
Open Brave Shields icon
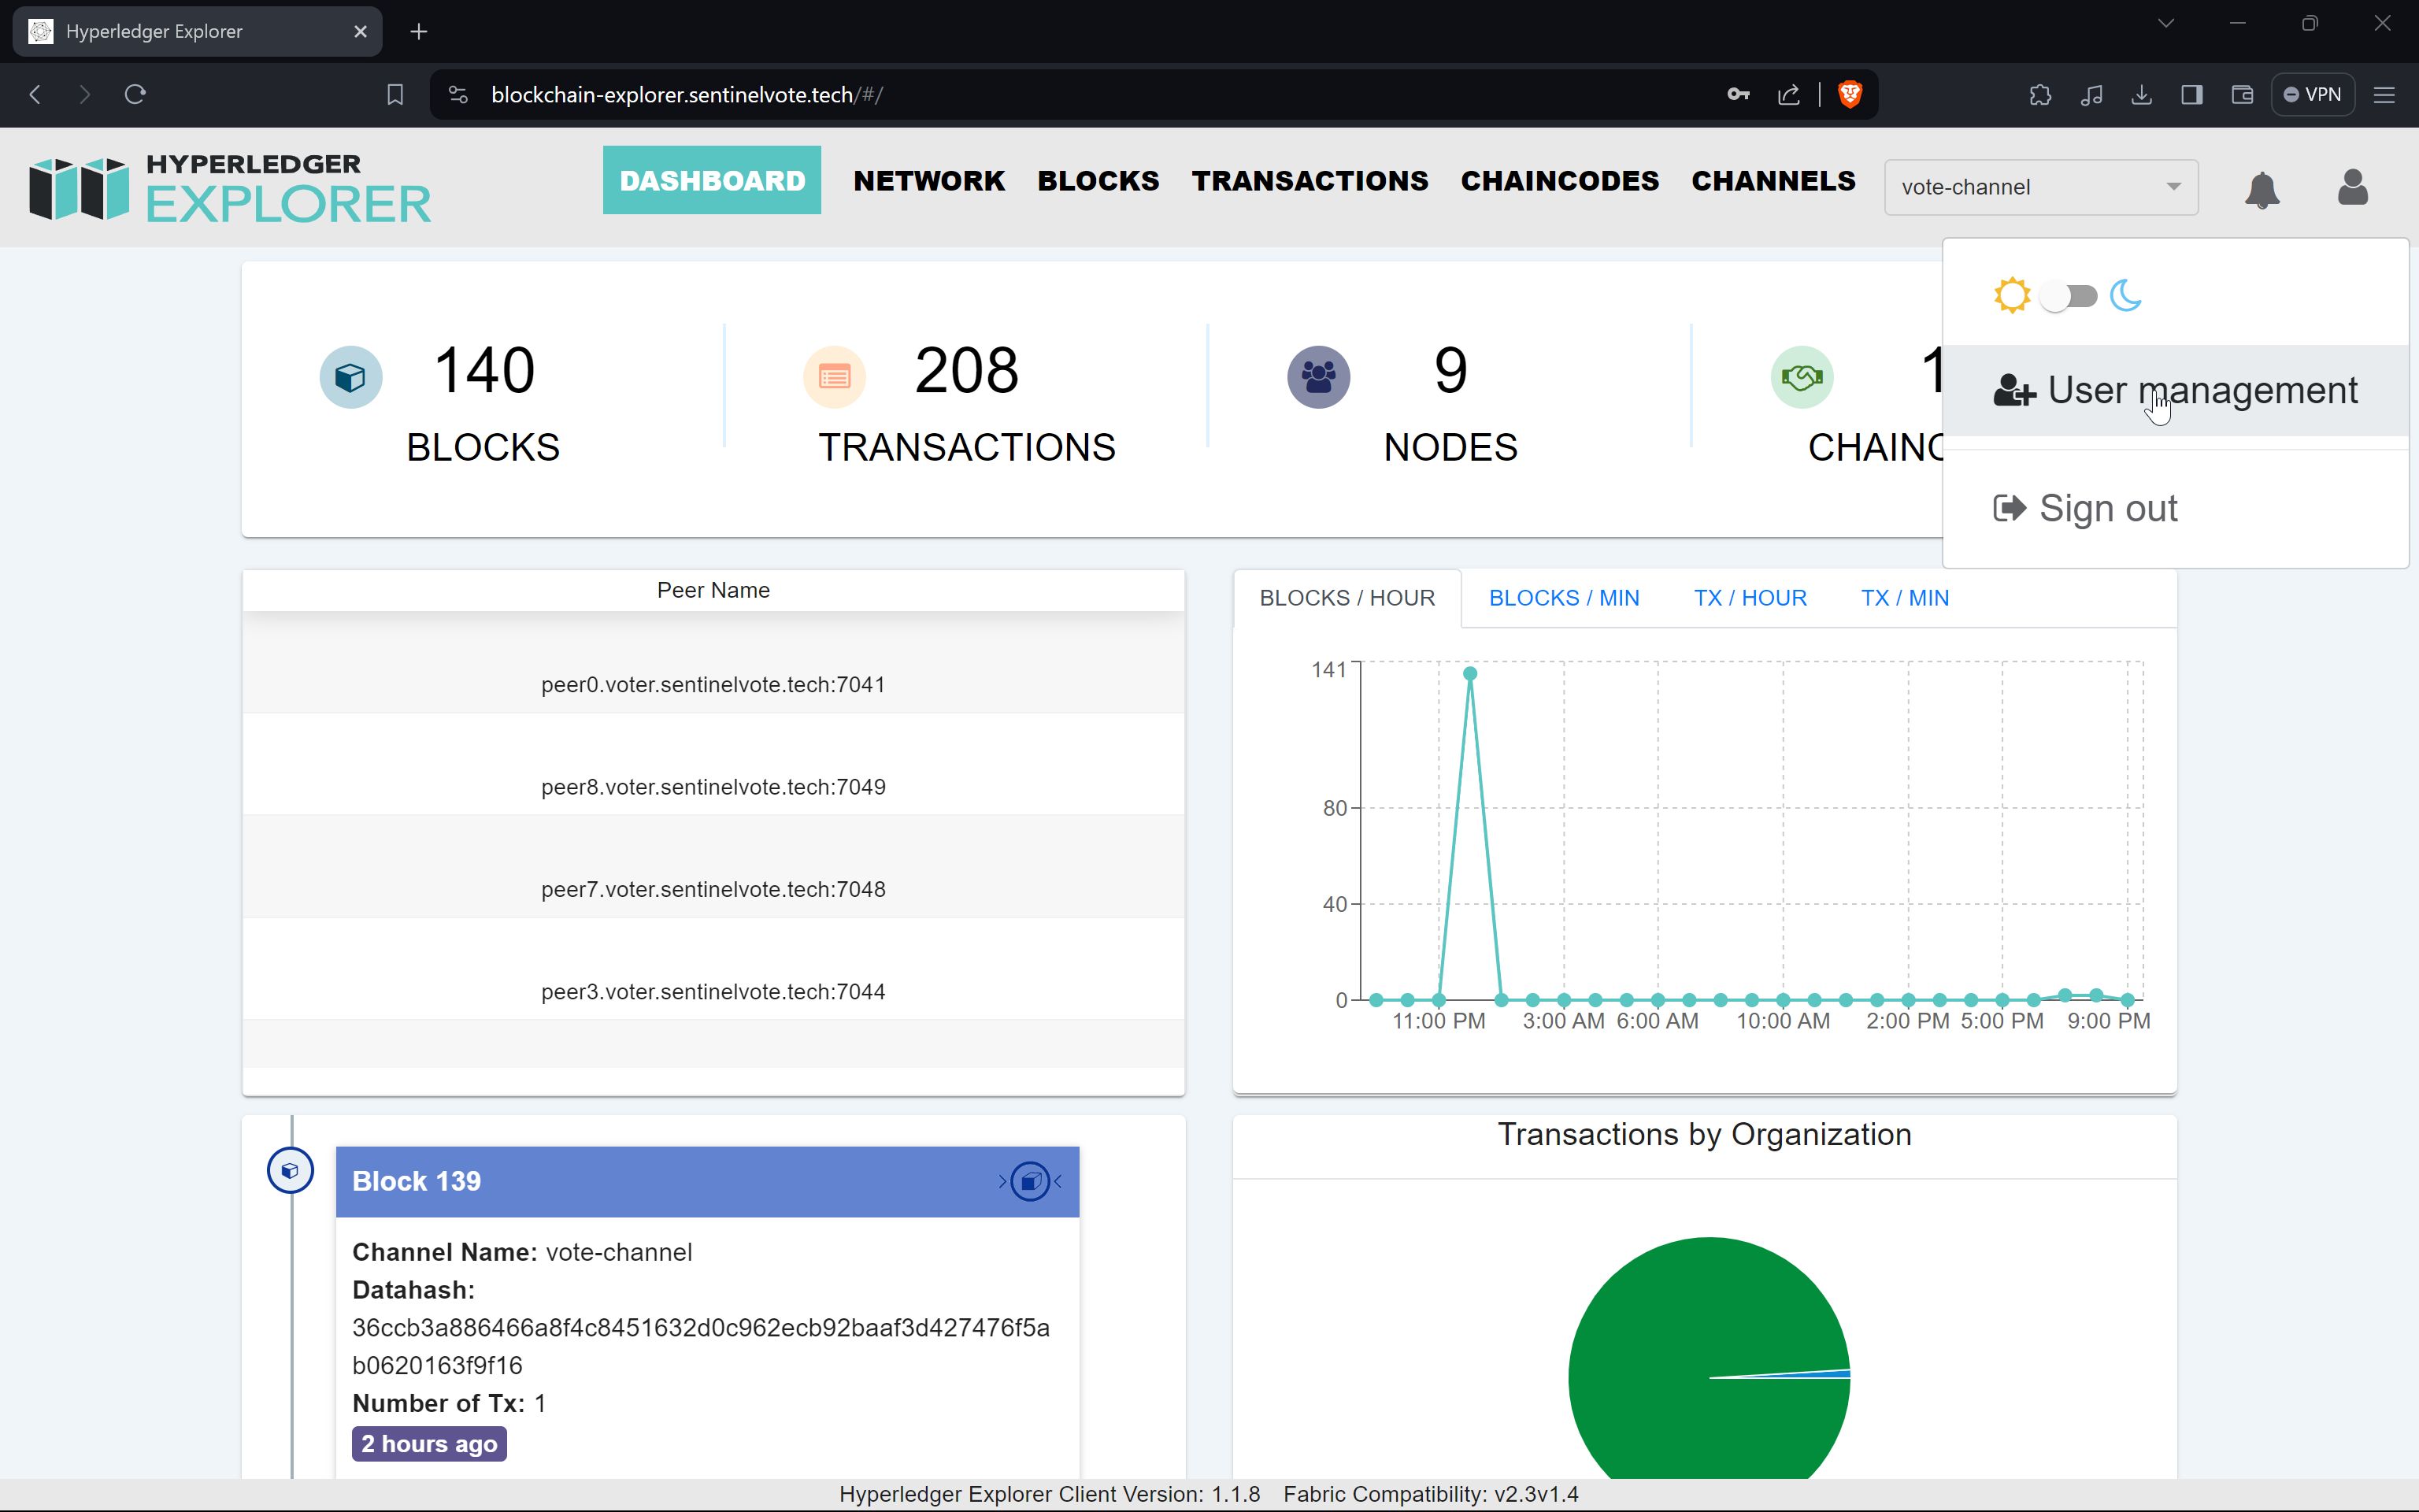(x=1850, y=95)
